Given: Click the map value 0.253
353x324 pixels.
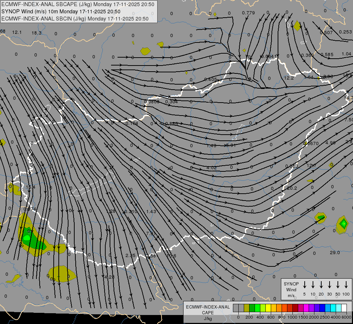Looking at the screenshot, I should click(345, 32).
